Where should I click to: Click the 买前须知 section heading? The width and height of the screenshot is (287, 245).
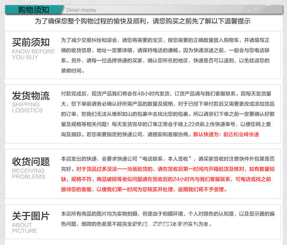[31, 42]
